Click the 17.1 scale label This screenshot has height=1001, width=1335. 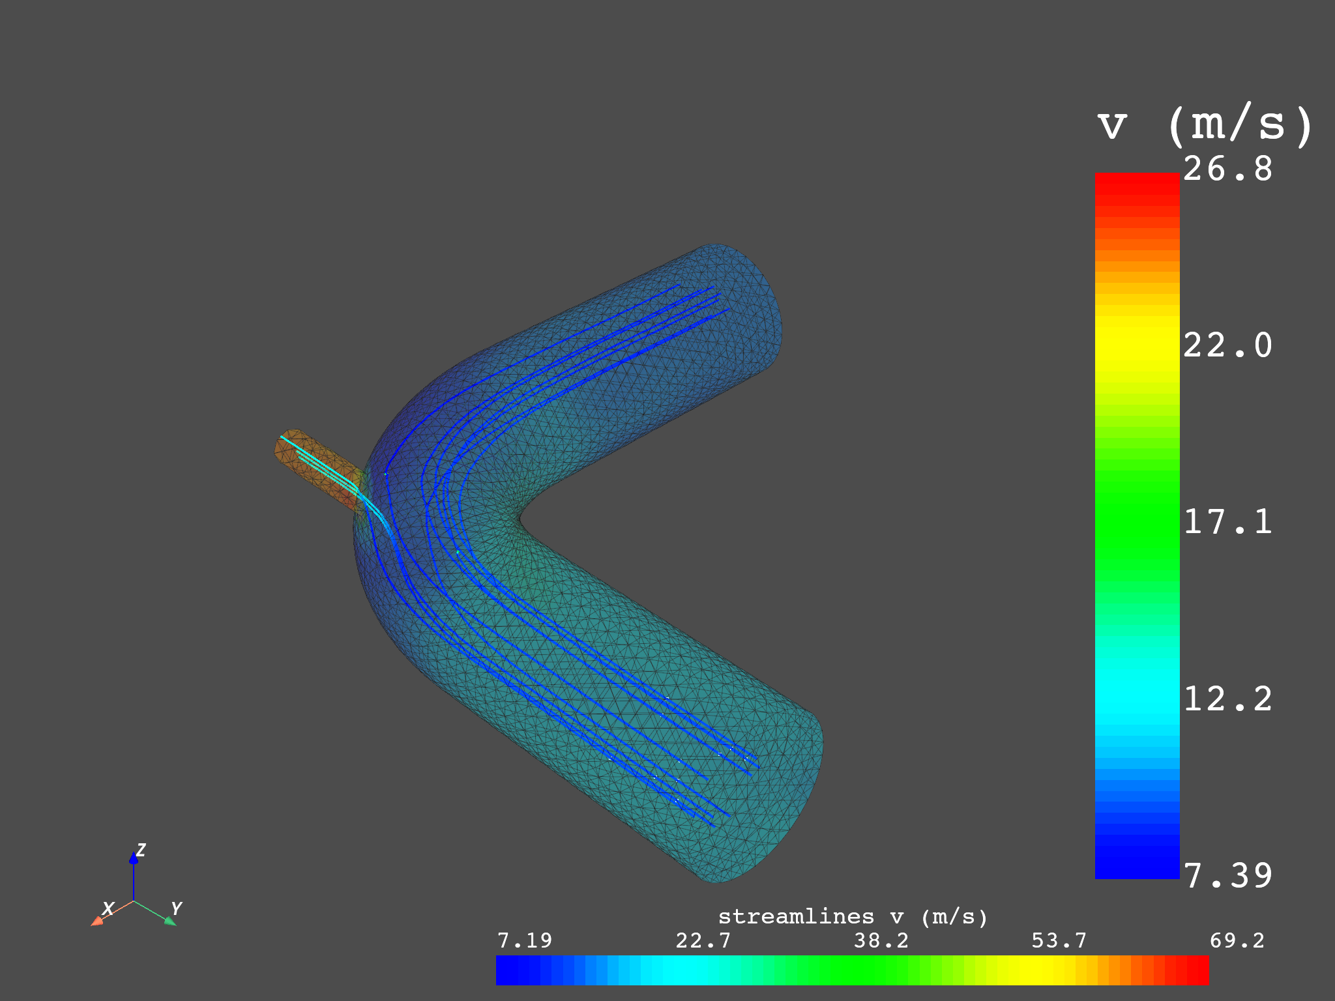tap(1227, 521)
